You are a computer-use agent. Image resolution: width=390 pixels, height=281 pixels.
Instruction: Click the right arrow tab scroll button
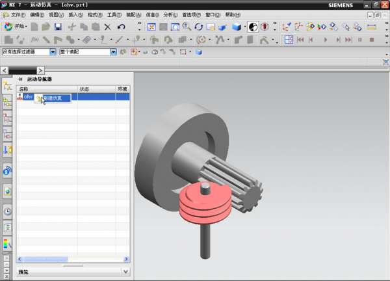40,71
